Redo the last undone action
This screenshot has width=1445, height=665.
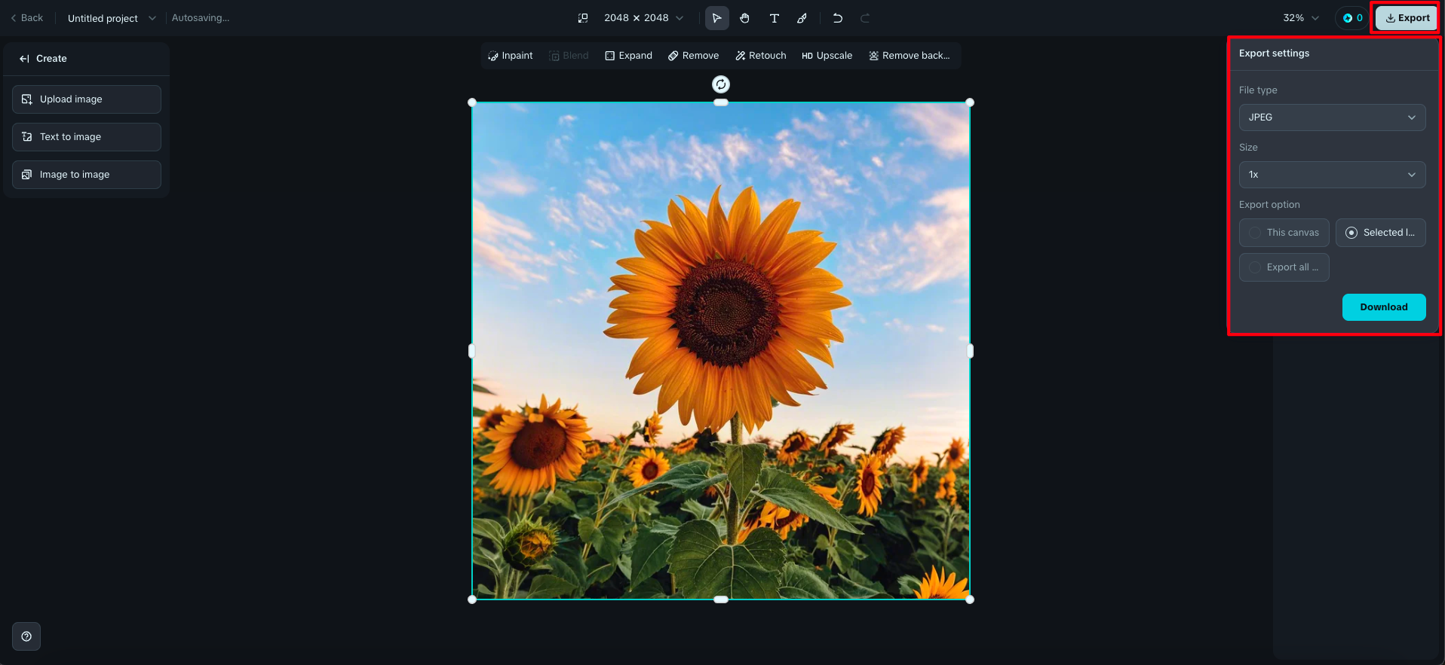pyautogui.click(x=865, y=18)
